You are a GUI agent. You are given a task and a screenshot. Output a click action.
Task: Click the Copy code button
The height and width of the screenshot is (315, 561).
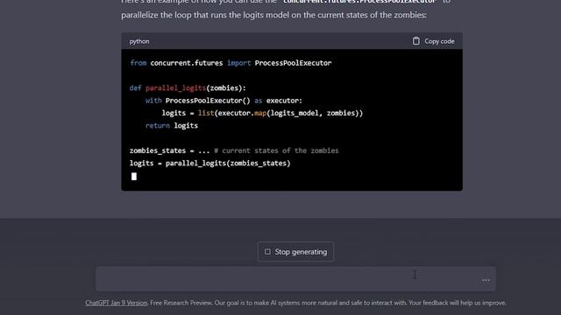point(433,41)
